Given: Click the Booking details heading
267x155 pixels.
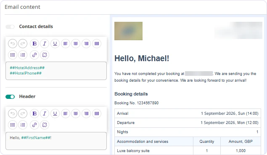Looking at the screenshot, I should [x=131, y=94].
